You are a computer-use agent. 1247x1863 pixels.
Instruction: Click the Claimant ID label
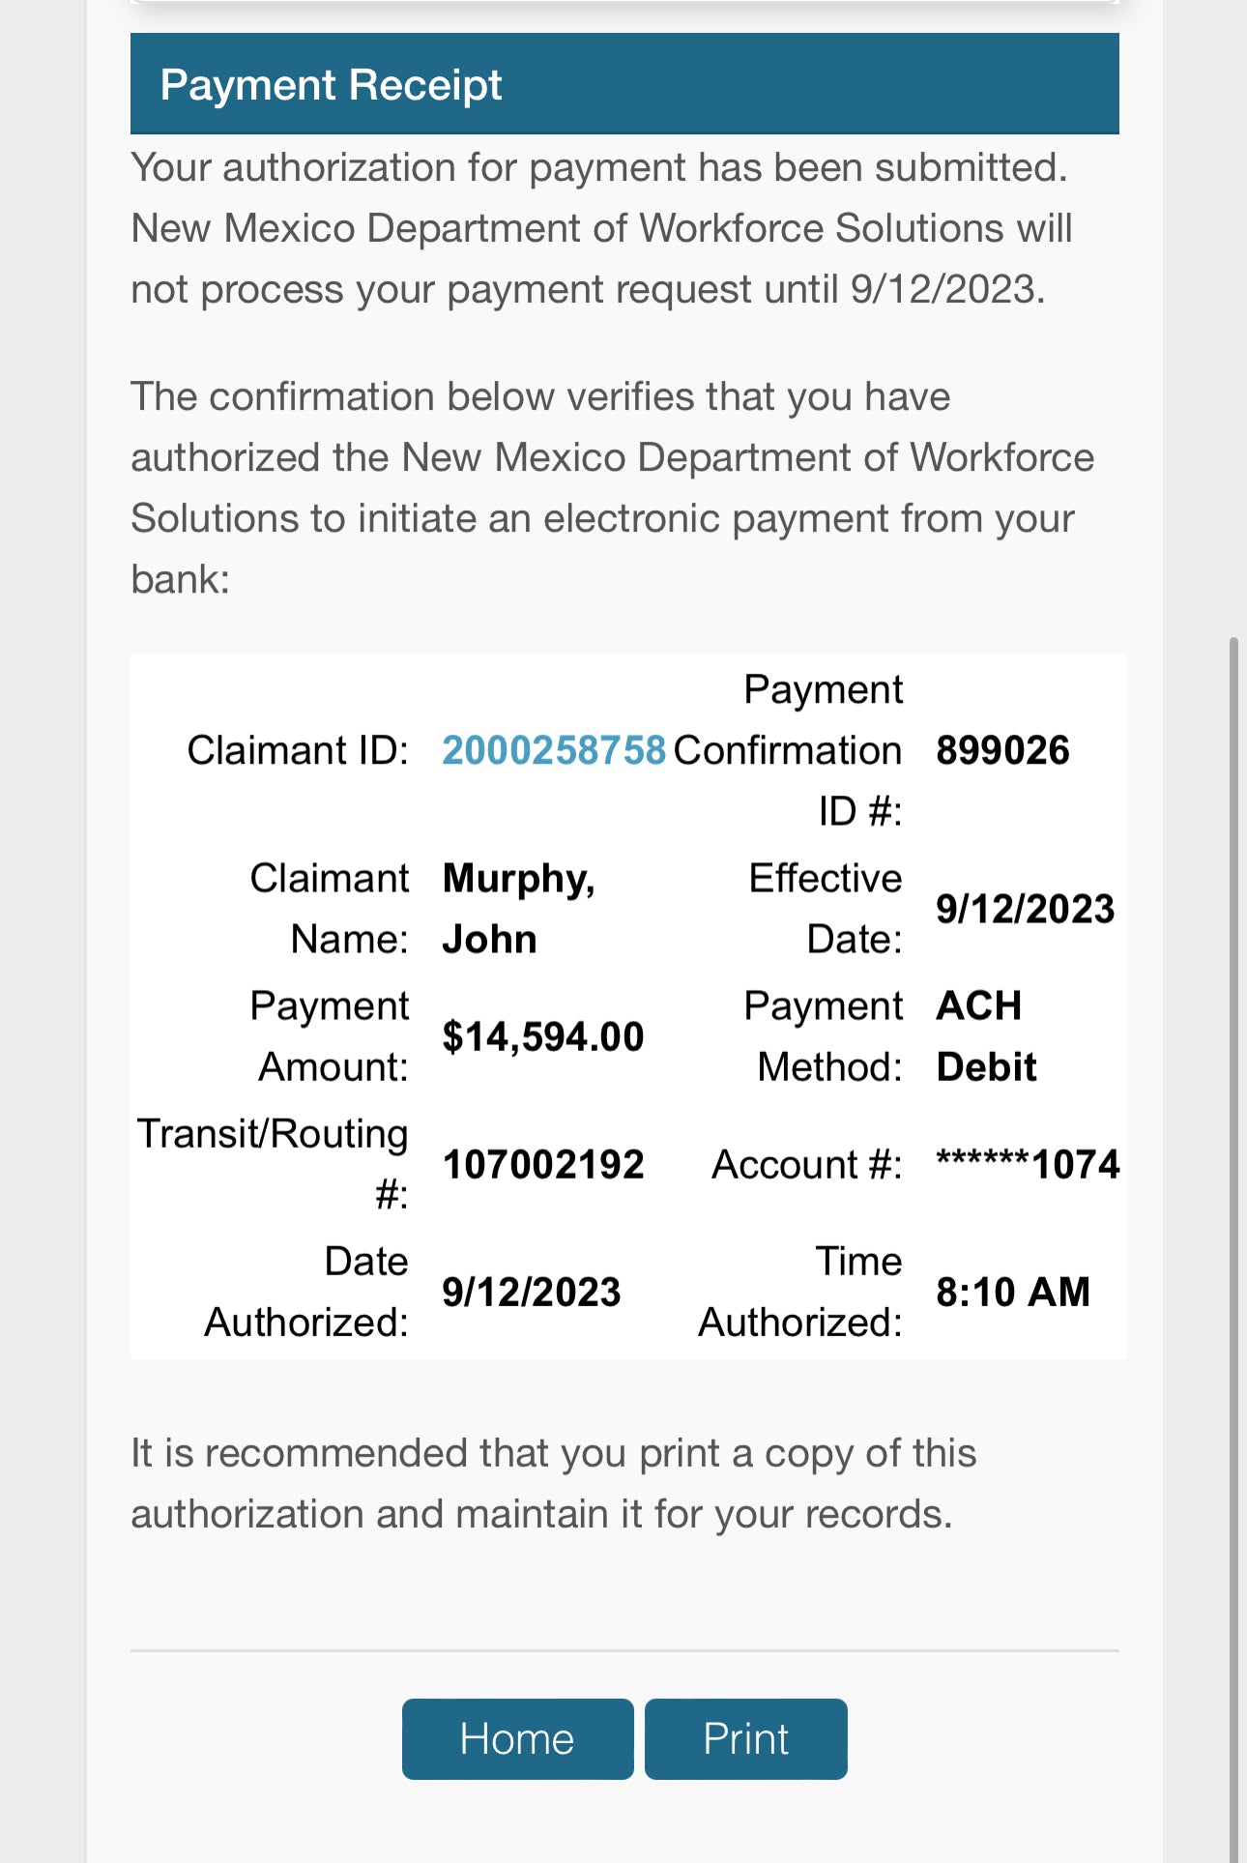pos(298,750)
